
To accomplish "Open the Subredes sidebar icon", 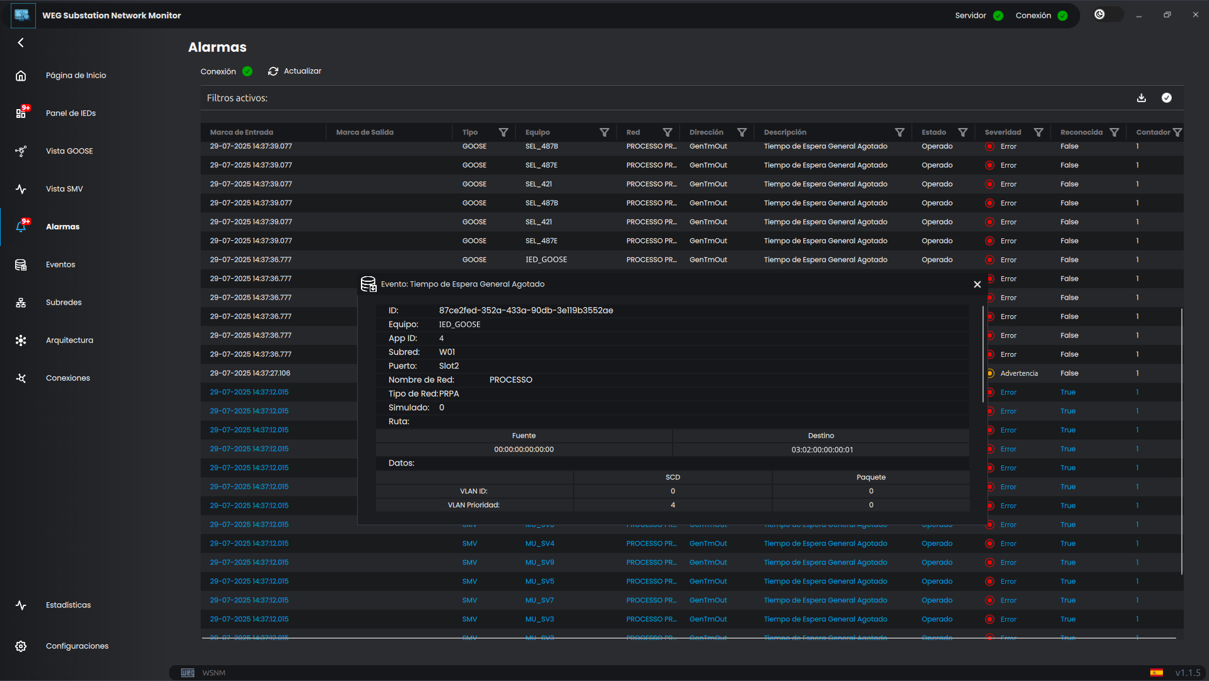I will point(21,303).
